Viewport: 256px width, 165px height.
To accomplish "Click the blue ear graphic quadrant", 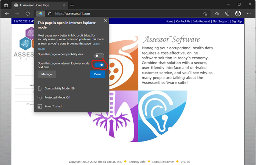I will (163, 116).
